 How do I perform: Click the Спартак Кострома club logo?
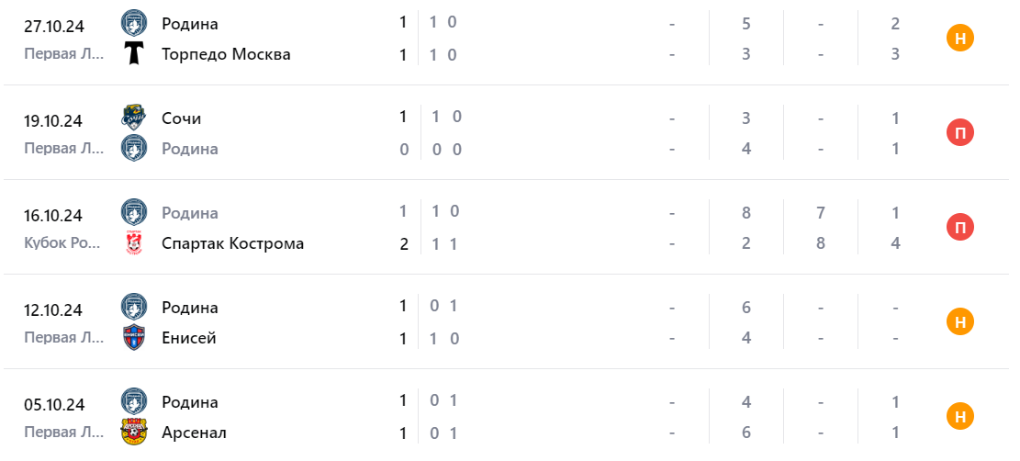[x=134, y=243]
